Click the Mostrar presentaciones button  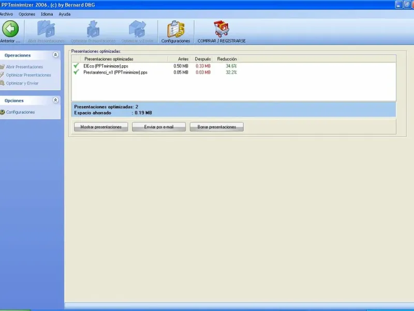[x=101, y=127]
